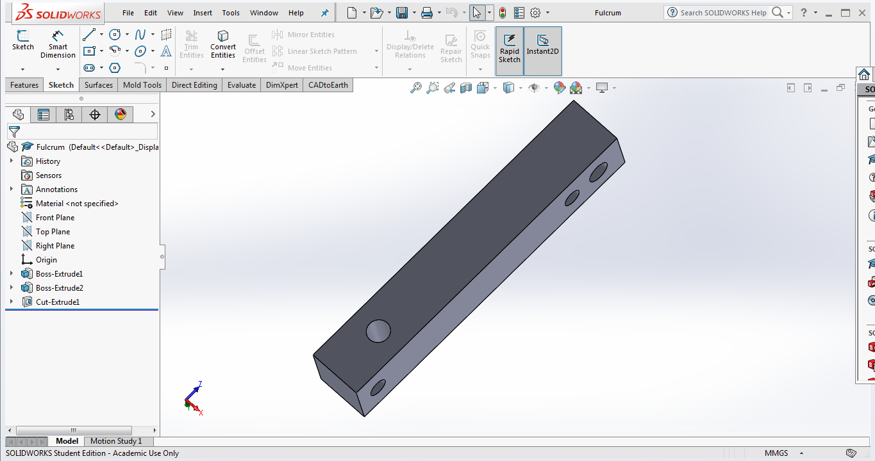Select the Straight Slot tool
Viewport: 875px width, 461px height.
pos(89,68)
